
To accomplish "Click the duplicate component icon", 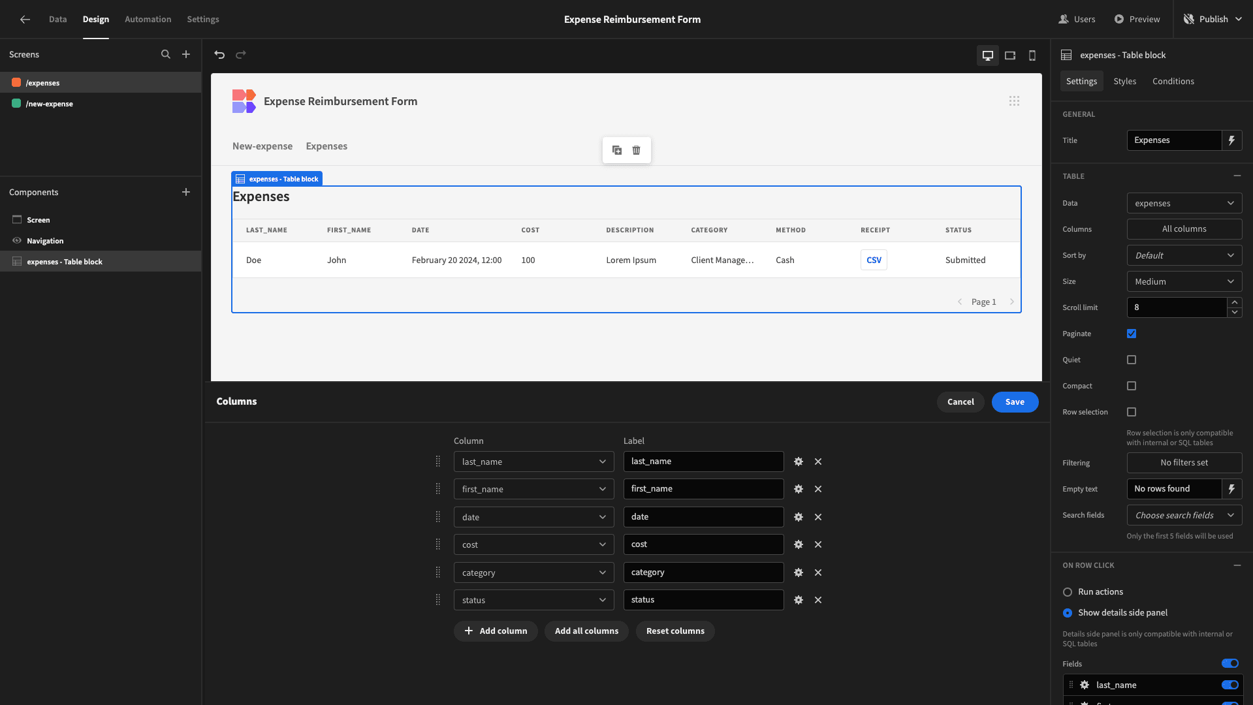I will coord(617,150).
